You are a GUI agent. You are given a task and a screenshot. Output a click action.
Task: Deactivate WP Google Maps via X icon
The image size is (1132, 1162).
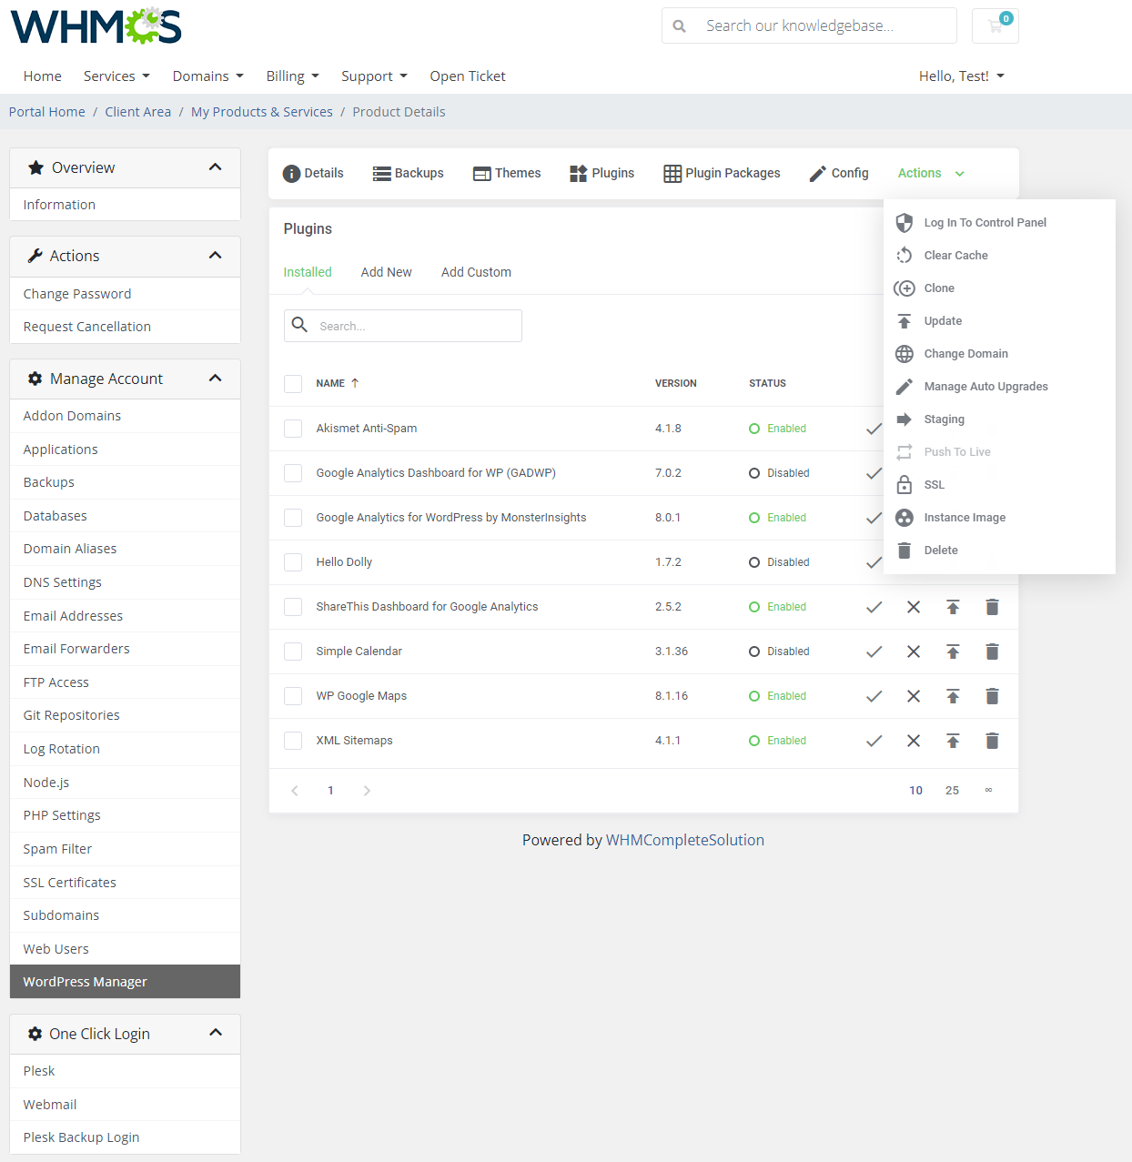(914, 696)
